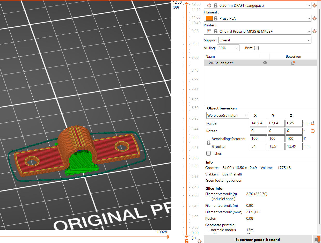Click the orange filament color swatch

[209, 18]
